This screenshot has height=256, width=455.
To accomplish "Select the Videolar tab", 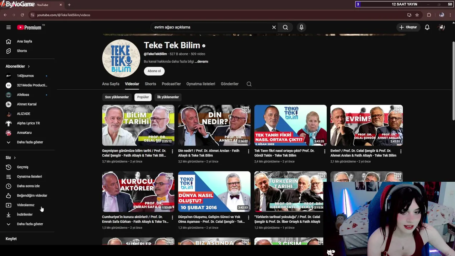I will click(x=132, y=84).
